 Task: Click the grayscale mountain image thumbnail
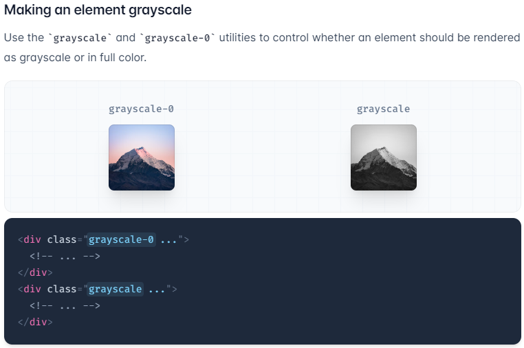coord(383,157)
